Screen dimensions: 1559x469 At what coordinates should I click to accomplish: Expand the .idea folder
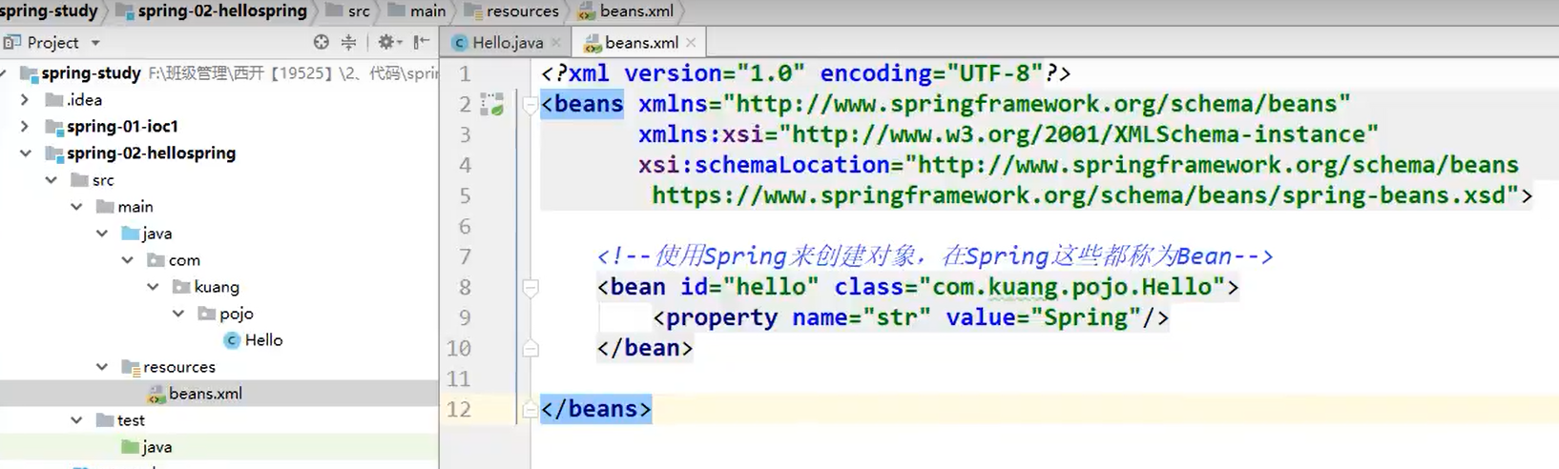pos(25,99)
